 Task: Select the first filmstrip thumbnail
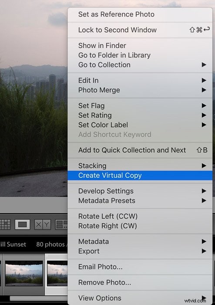coord(24,273)
